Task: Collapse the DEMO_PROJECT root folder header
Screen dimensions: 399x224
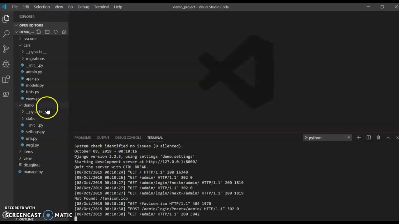Action: 26,32
